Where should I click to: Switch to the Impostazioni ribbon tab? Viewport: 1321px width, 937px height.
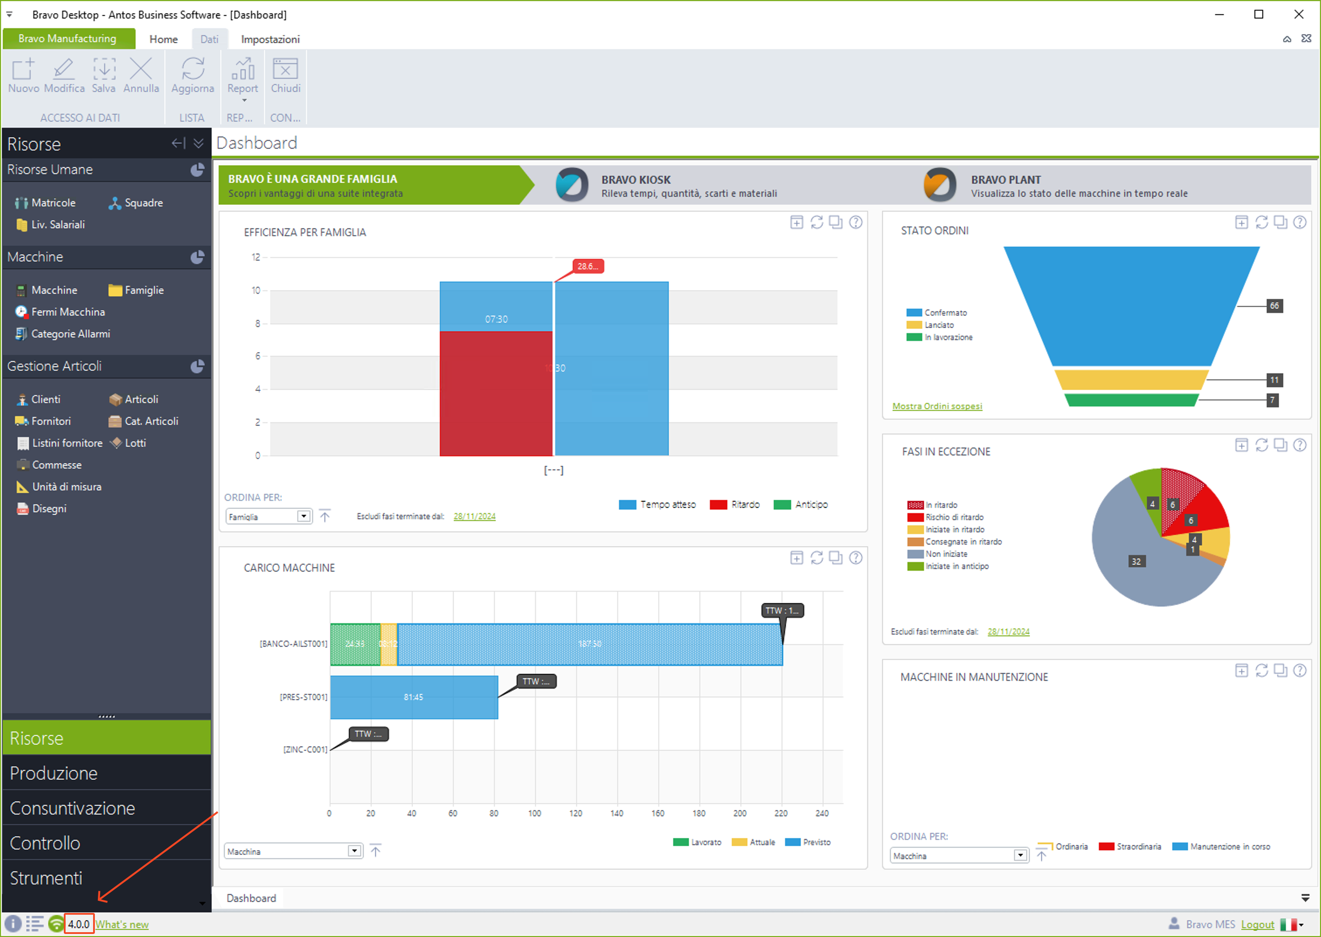(x=270, y=38)
